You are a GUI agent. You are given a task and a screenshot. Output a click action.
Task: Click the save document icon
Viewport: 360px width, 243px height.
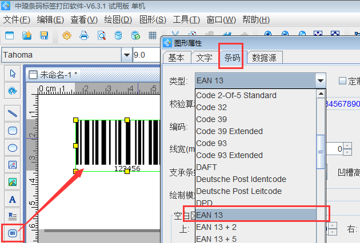pyautogui.click(x=44, y=36)
